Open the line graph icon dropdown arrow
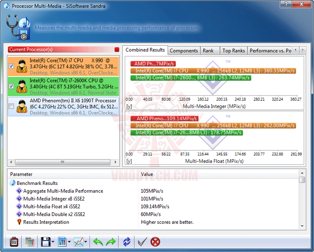This screenshot has width=314, height=252. click(85, 242)
